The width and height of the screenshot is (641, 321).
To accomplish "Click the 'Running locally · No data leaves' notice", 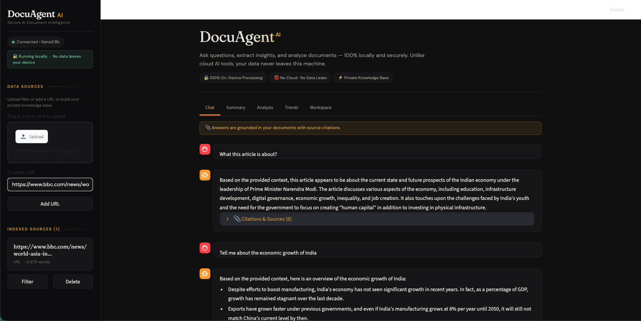I will [50, 59].
